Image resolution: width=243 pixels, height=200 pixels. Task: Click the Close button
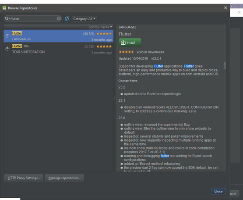click(x=218, y=192)
